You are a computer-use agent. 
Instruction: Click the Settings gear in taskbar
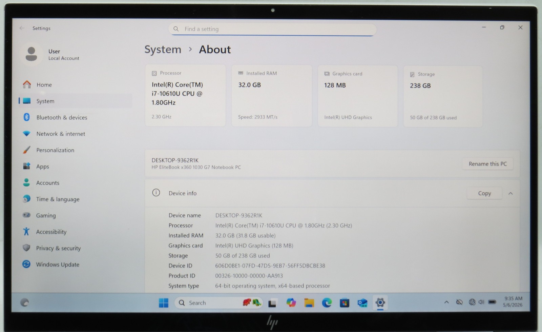click(x=380, y=302)
